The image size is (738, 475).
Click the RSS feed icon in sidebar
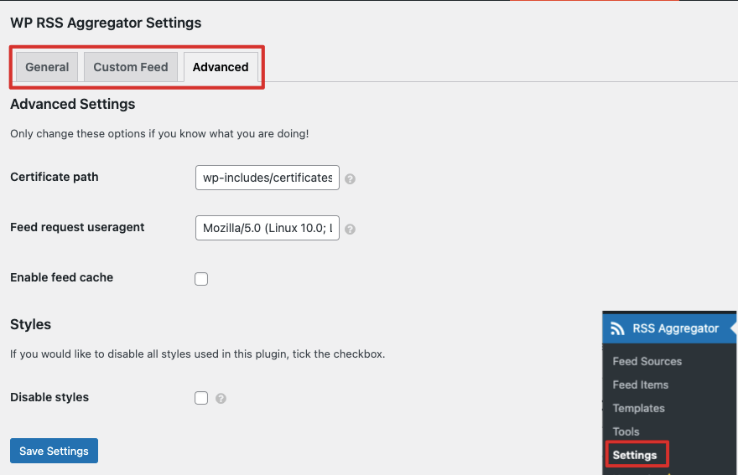[617, 328]
